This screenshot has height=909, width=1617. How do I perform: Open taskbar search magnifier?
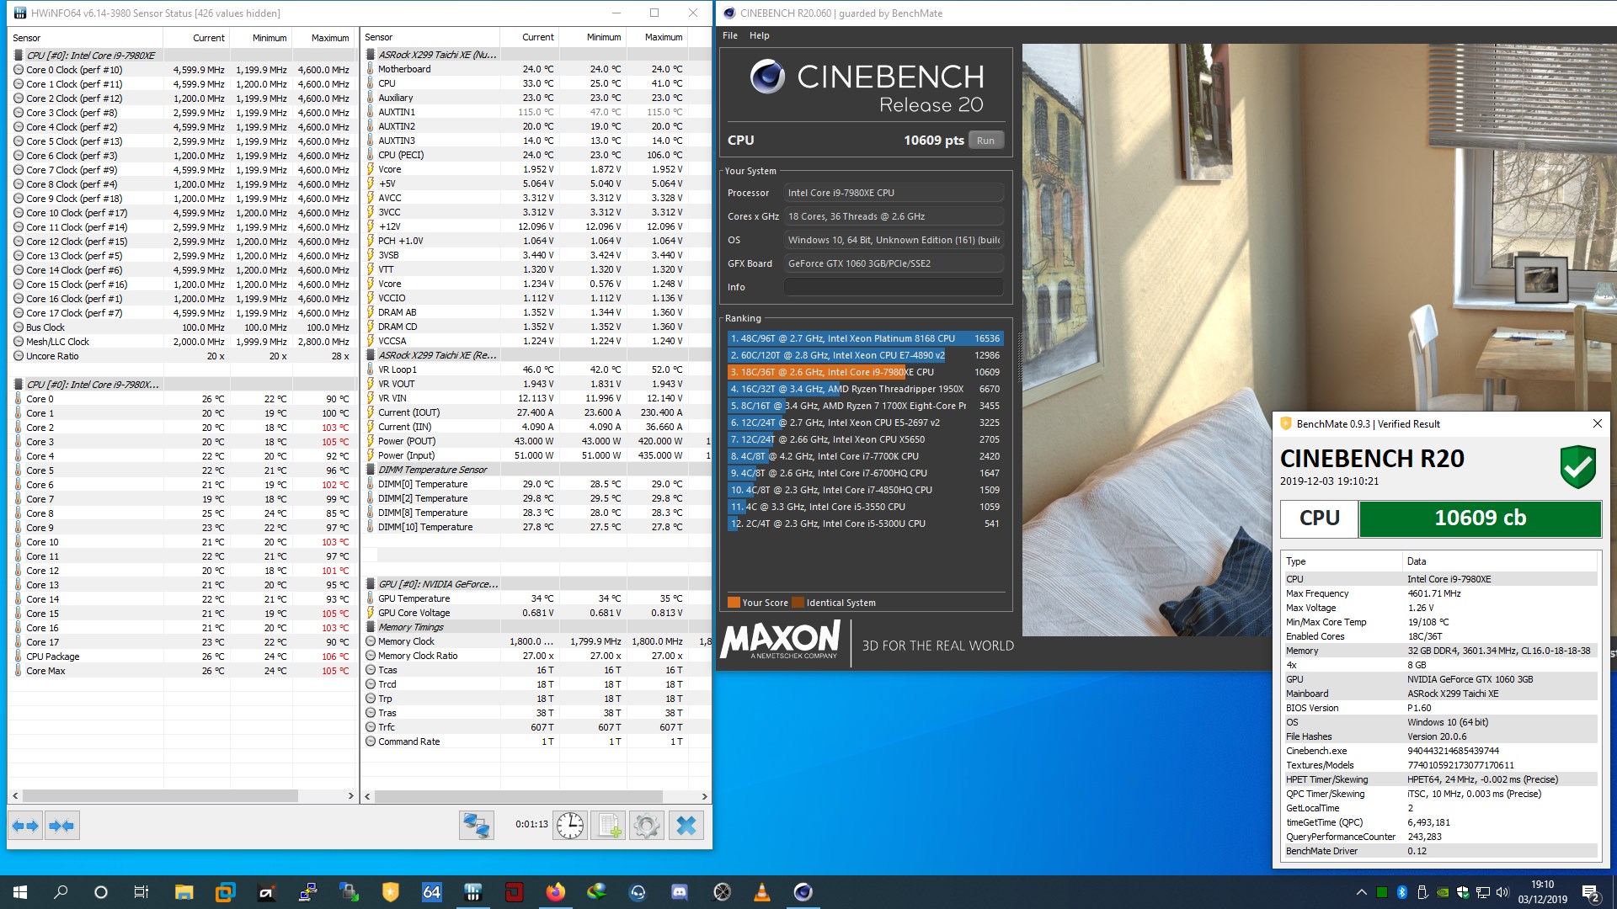coord(61,892)
